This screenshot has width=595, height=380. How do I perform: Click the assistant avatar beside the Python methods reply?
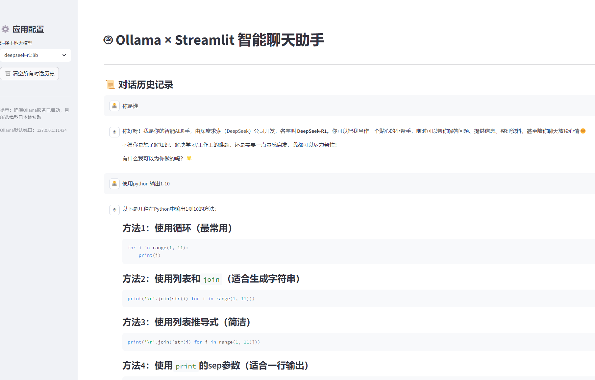click(114, 210)
